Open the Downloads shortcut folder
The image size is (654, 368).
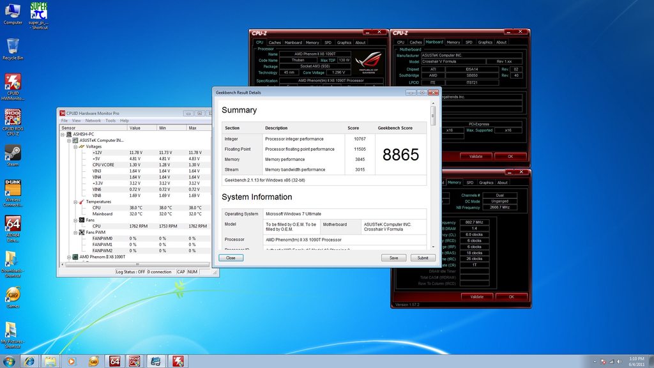click(x=11, y=264)
